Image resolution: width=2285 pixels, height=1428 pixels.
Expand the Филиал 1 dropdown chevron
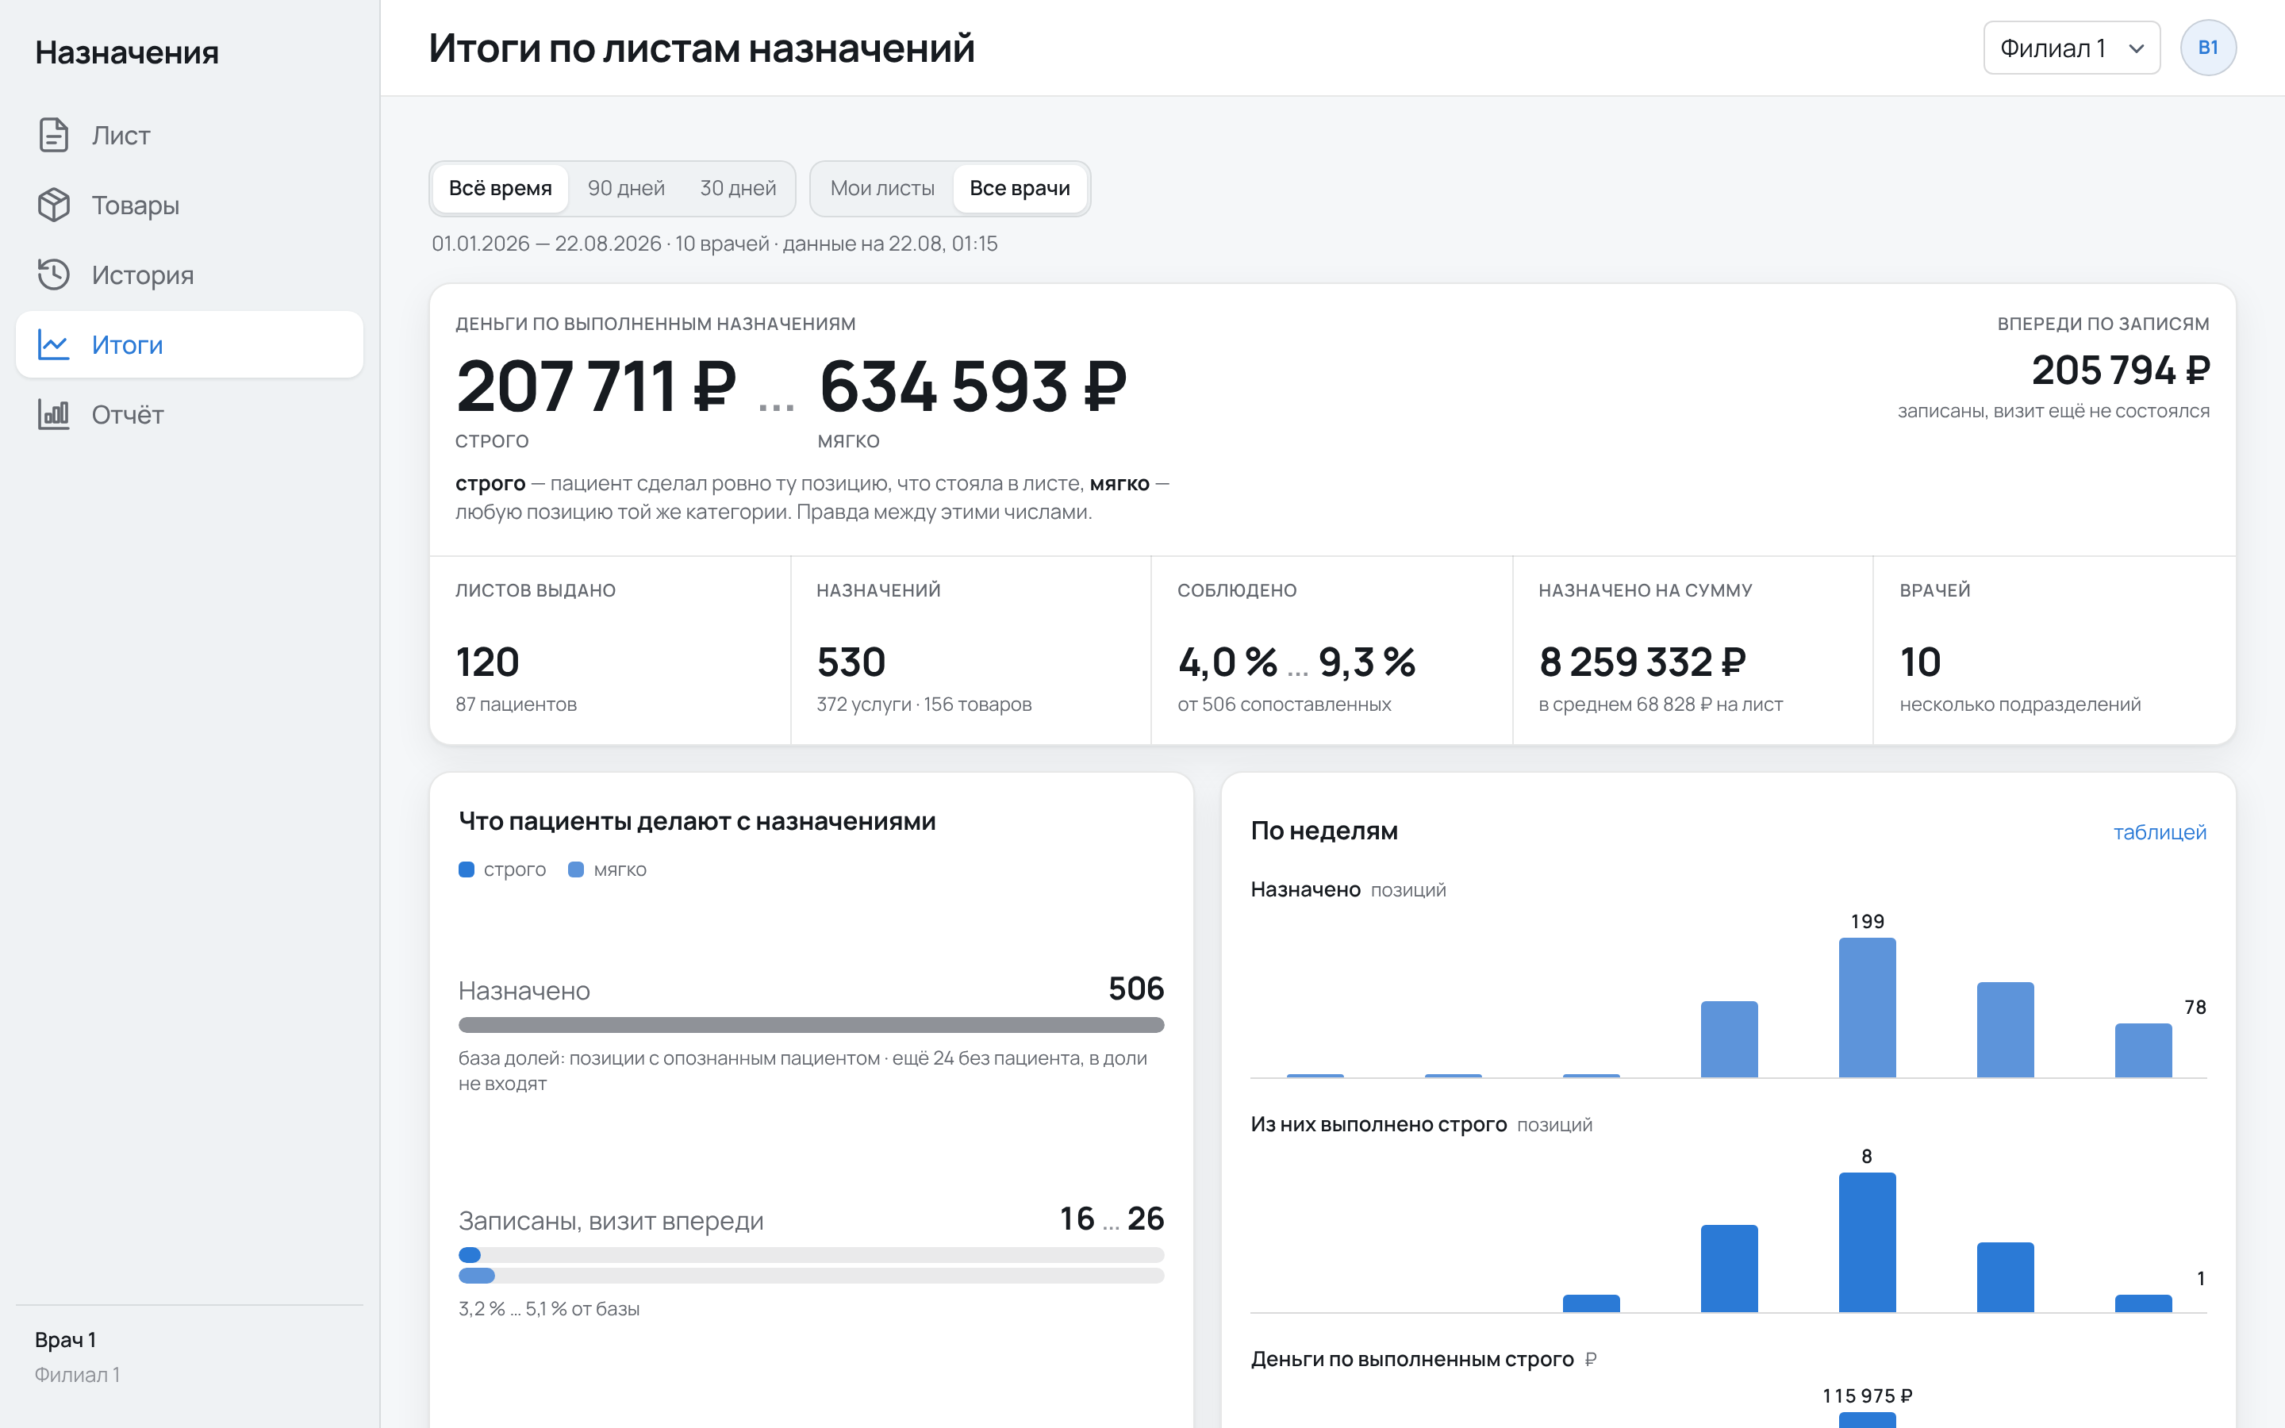point(2136,48)
